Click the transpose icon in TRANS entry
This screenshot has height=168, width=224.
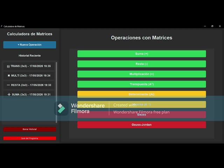click(x=8, y=66)
